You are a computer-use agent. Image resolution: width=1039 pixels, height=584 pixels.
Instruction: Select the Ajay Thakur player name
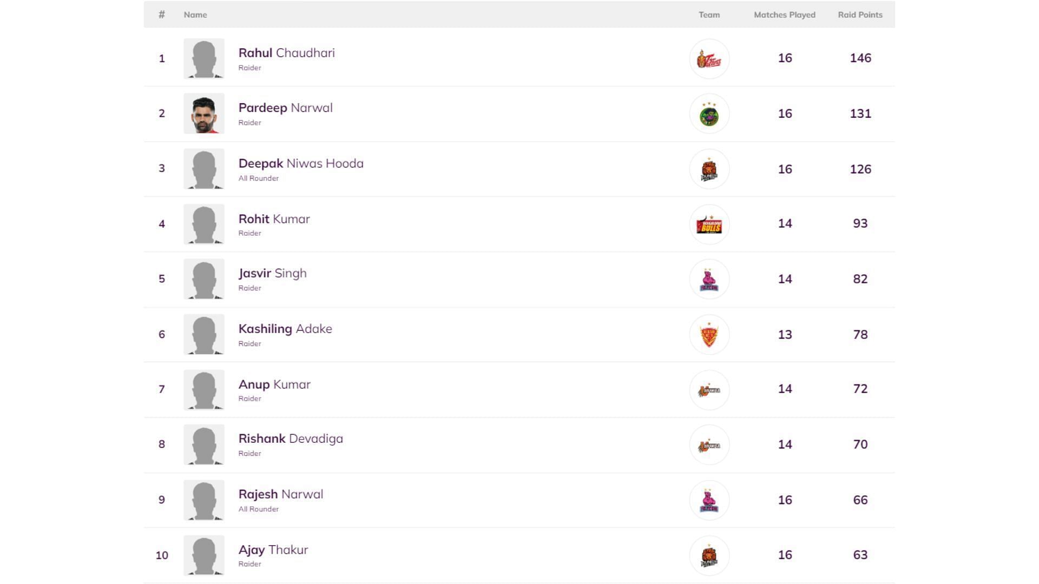click(x=273, y=550)
